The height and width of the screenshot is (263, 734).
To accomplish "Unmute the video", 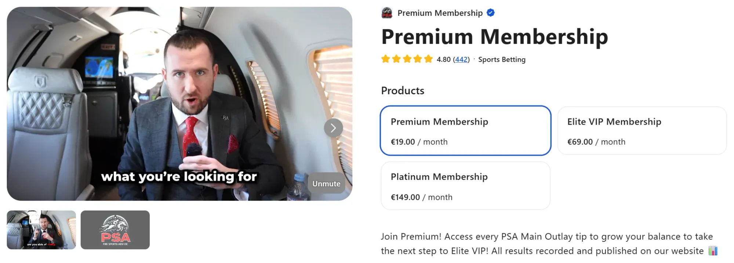I will coord(326,183).
